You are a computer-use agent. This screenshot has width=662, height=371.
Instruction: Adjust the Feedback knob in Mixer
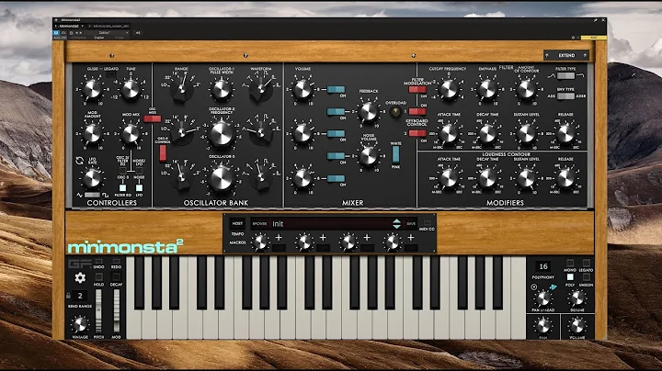(x=368, y=112)
